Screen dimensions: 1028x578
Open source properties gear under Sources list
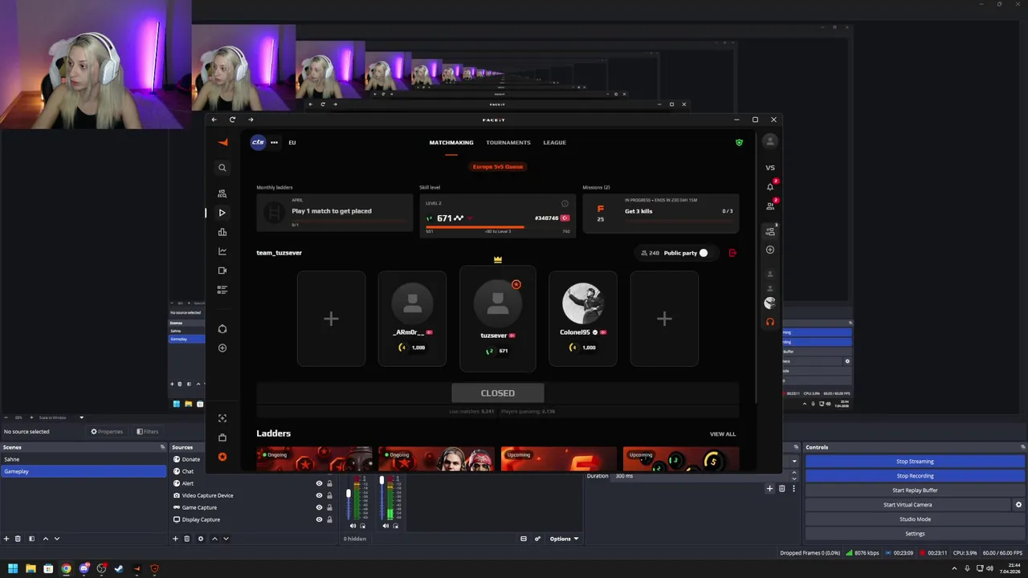(x=201, y=539)
